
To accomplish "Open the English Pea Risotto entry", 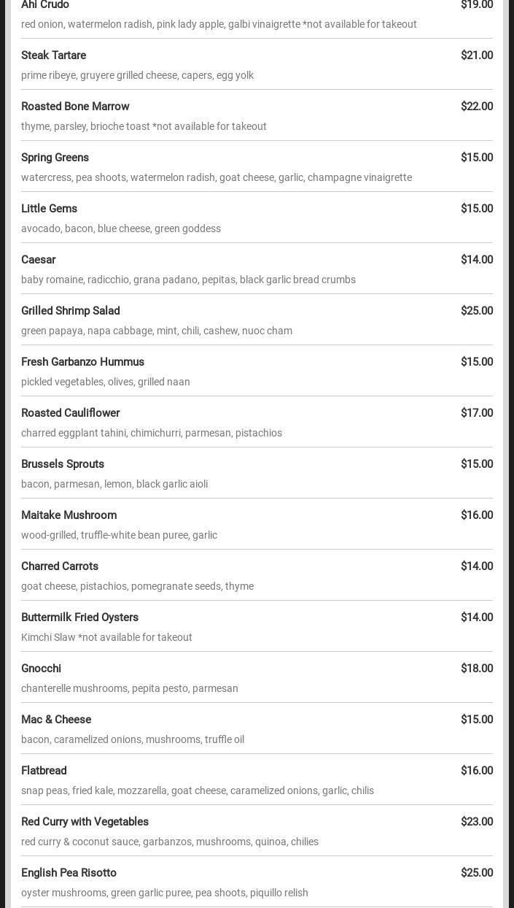I will [69, 873].
